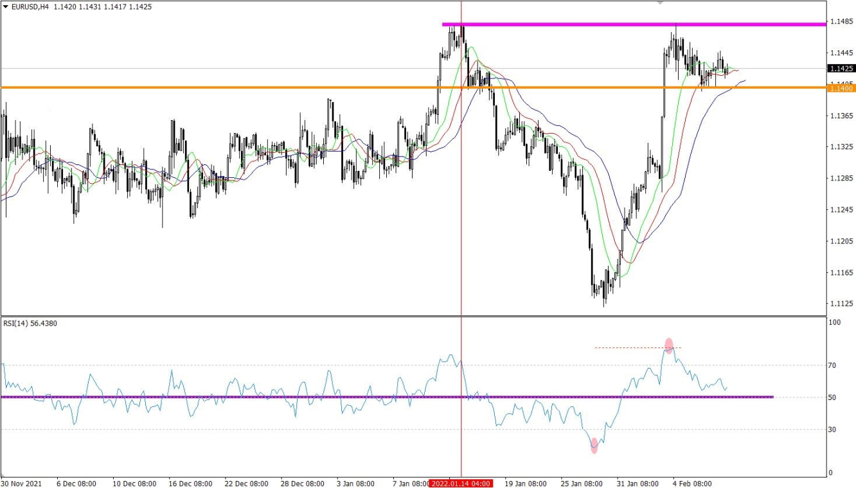Select the red dashed line in the RSI window
Viewport: 856px width, 488px height.
point(638,347)
